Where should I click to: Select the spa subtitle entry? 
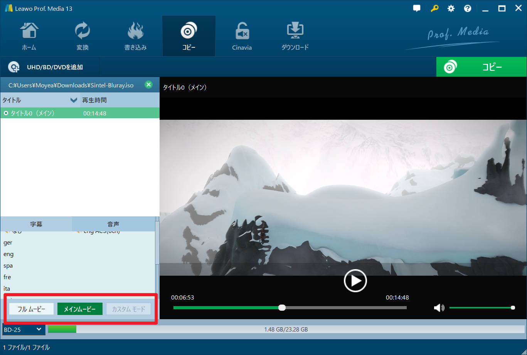coord(8,266)
